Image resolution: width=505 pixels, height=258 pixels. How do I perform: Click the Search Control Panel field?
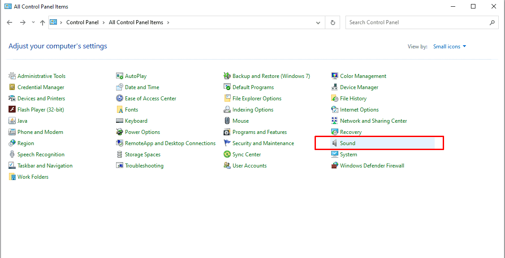coord(417,22)
